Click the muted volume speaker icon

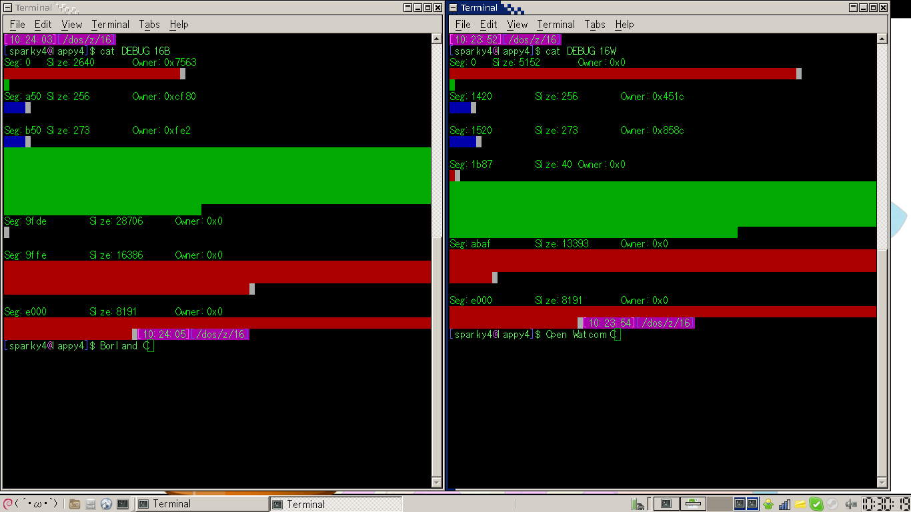tap(851, 504)
